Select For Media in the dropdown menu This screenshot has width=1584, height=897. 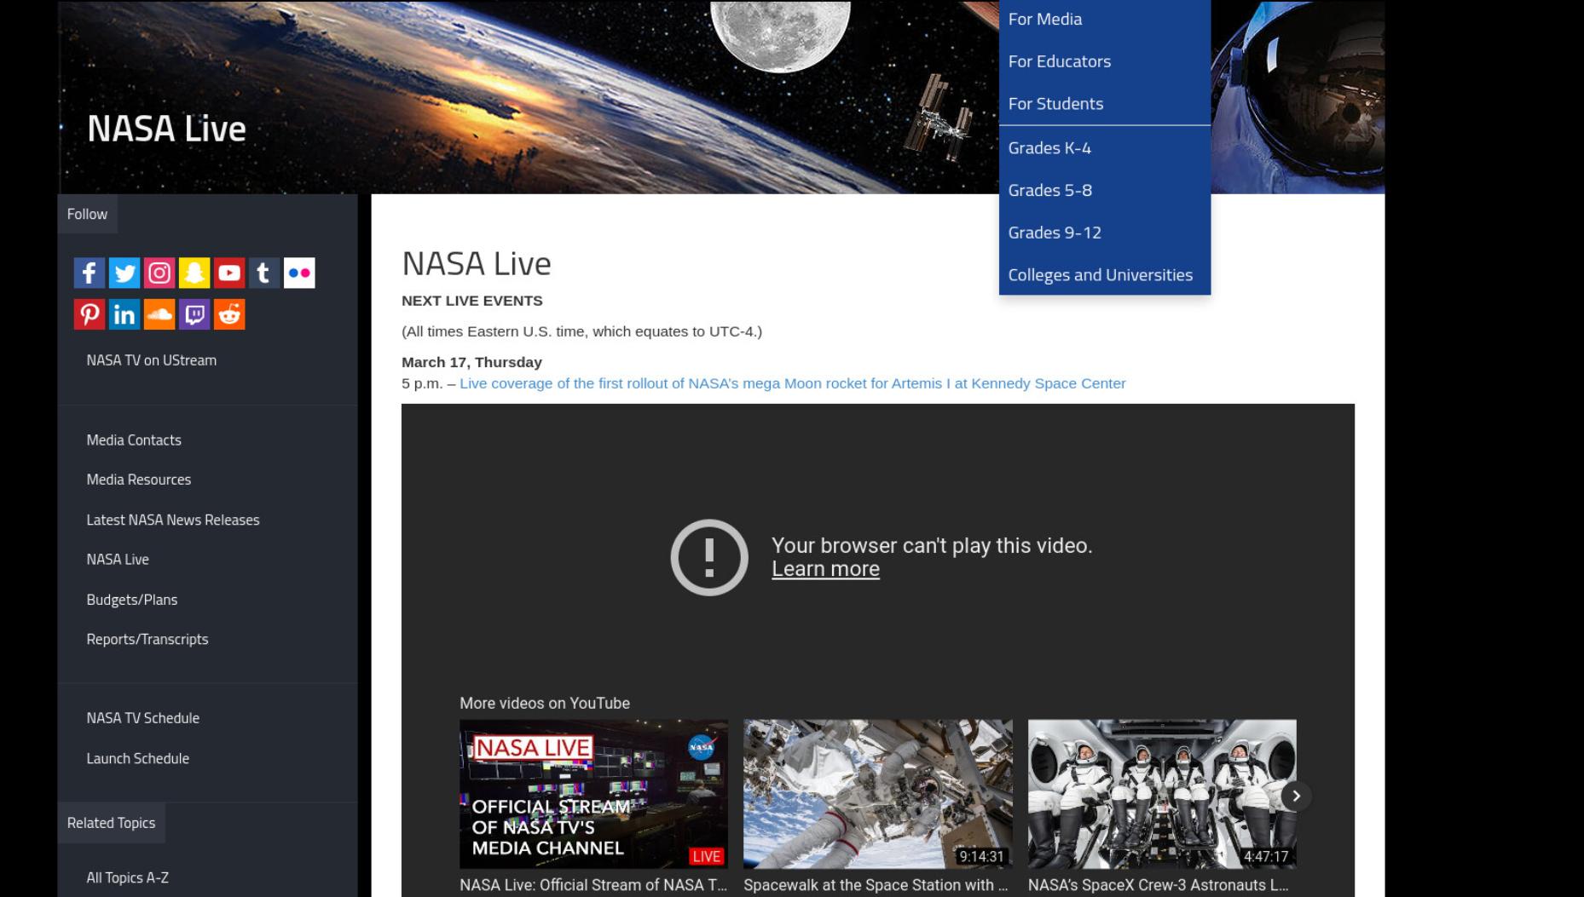point(1104,19)
